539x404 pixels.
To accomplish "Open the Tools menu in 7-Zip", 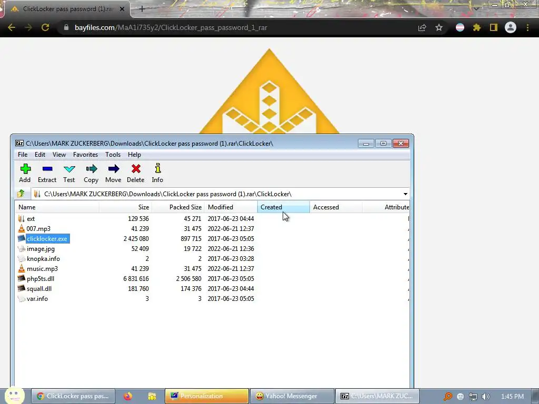I will (113, 155).
